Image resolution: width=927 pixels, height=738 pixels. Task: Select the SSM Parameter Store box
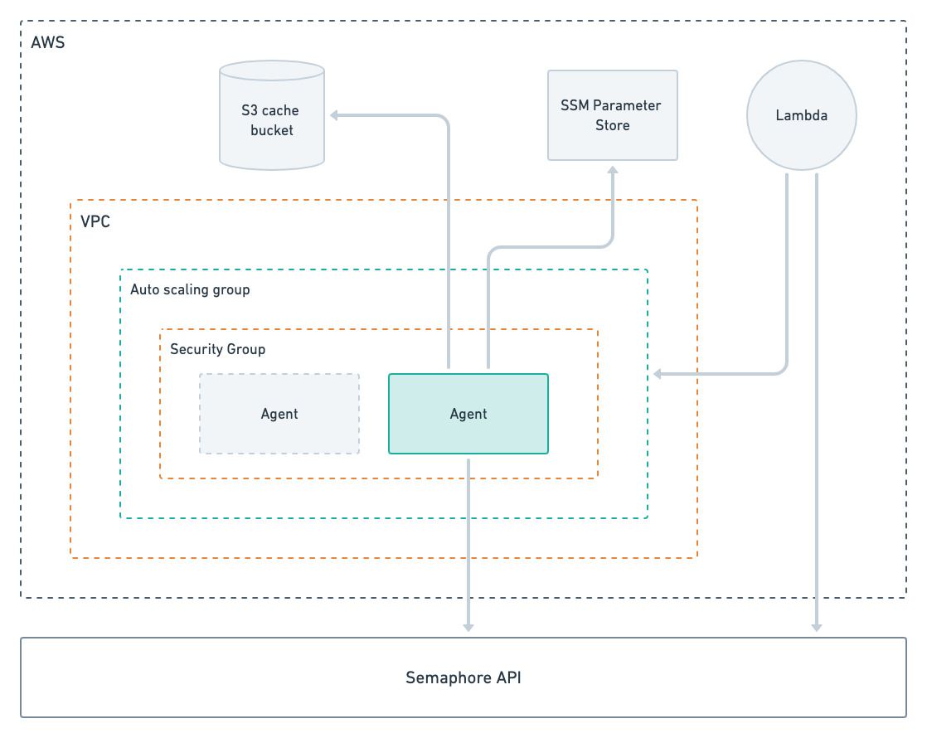click(x=613, y=115)
